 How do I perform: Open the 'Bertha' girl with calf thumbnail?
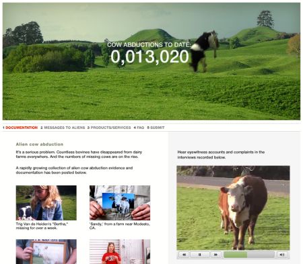click(46, 203)
